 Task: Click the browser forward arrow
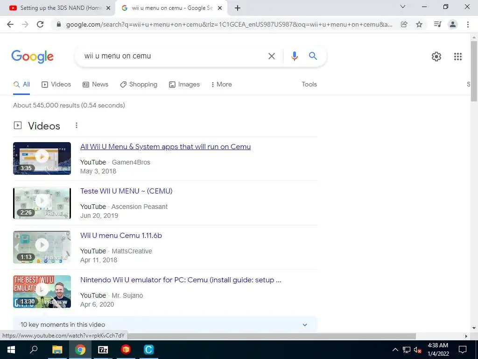[x=25, y=24]
